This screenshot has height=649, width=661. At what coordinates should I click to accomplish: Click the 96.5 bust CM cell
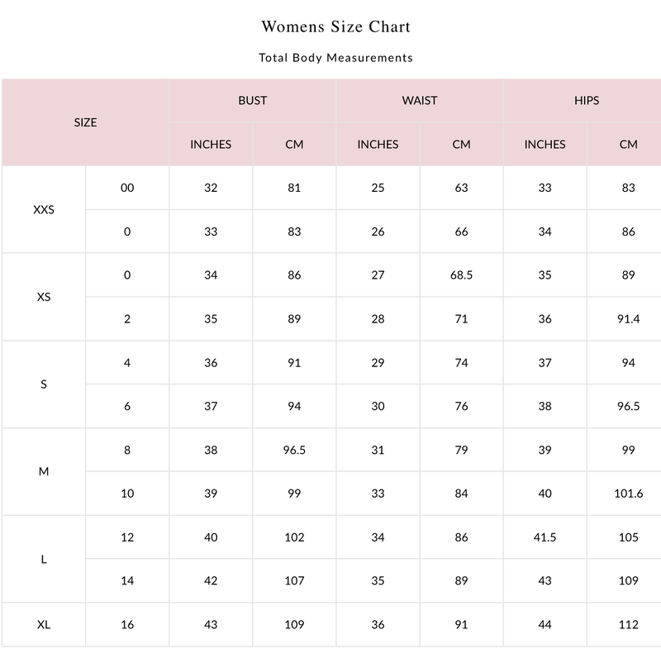tap(294, 450)
